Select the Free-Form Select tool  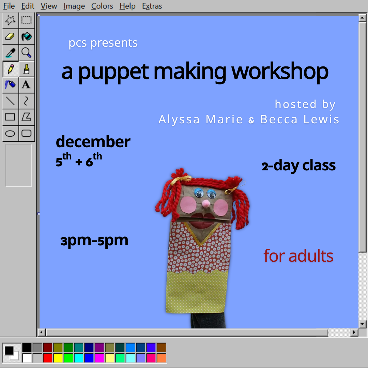(x=11, y=20)
